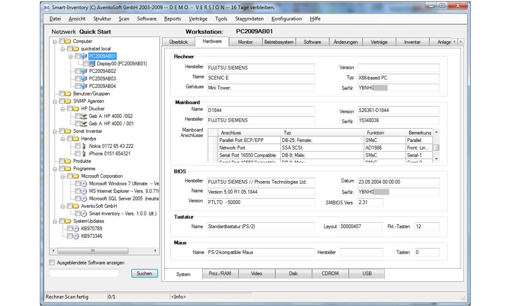Tick the checkbox of the Produkte folder

coord(61,161)
